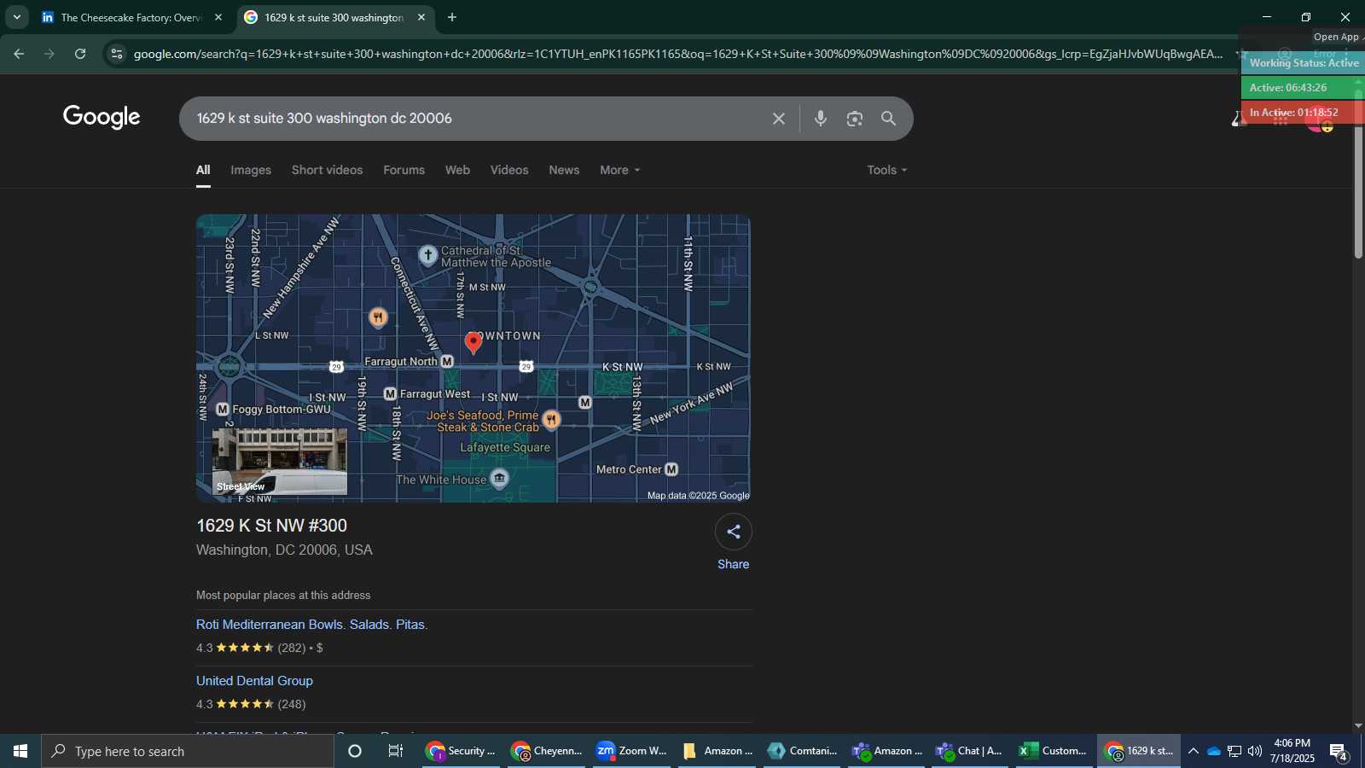
Task: Close the 1629 k st search tab
Action: [x=421, y=17]
